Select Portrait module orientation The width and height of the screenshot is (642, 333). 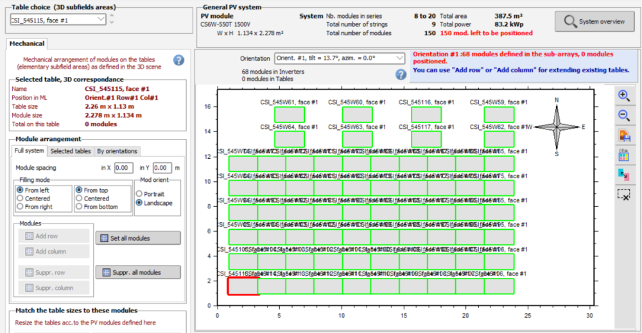[x=139, y=194]
